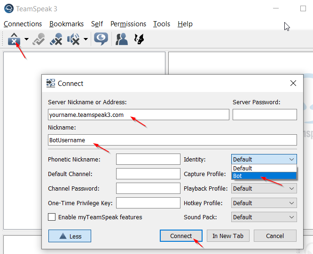Click the chat bubble toolbar icon
The image size is (313, 254).
(101, 38)
